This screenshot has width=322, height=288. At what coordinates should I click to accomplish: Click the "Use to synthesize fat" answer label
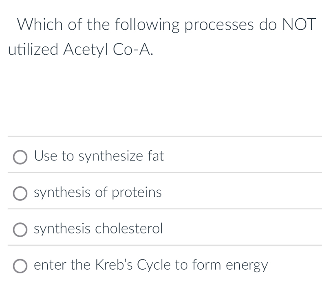99,156
